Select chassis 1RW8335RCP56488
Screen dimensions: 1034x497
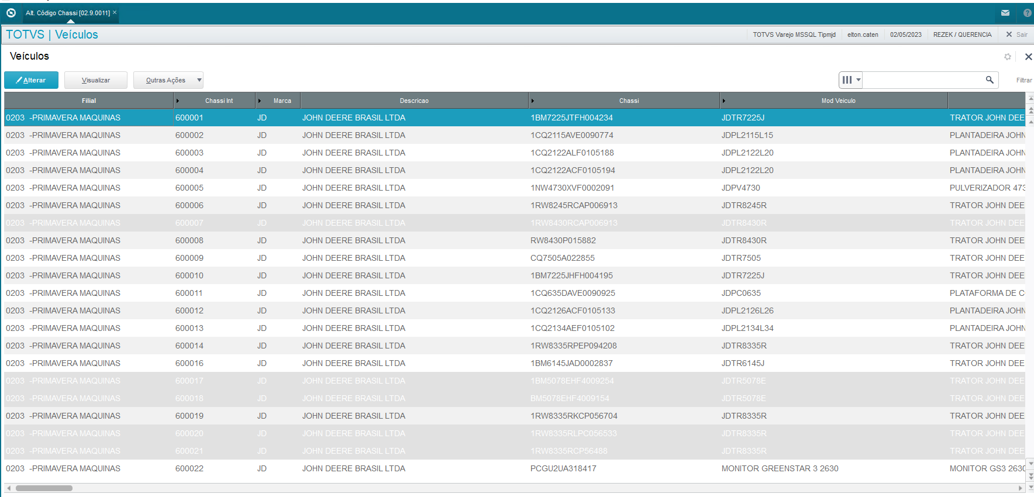pyautogui.click(x=568, y=451)
